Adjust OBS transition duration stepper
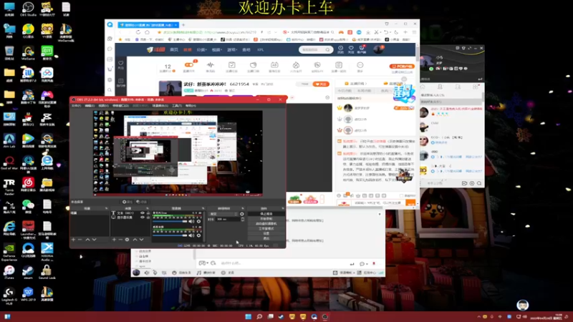This screenshot has width=573, height=322. click(243, 219)
